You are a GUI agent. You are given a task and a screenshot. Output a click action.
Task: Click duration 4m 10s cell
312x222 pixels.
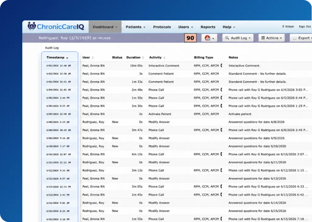pos(137,154)
